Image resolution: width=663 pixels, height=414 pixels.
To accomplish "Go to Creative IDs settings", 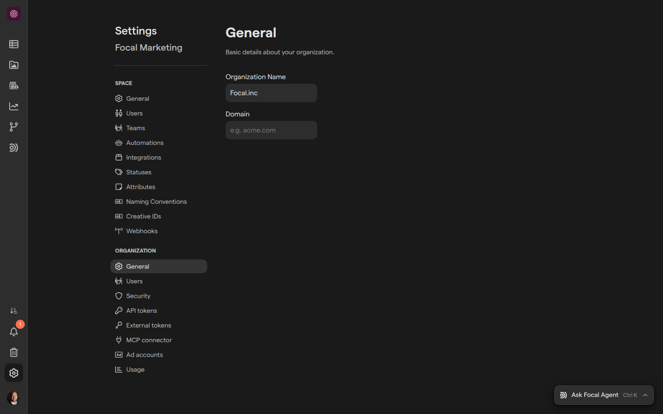I will point(159,216).
